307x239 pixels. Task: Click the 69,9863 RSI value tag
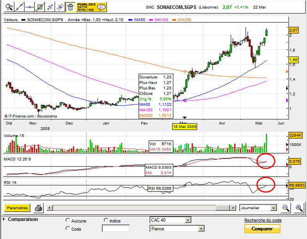[297, 185]
